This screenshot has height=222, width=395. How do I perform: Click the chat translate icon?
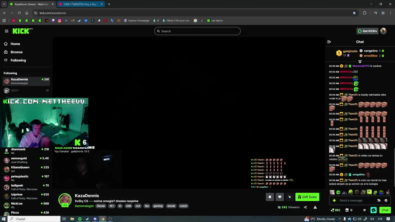coord(379,200)
